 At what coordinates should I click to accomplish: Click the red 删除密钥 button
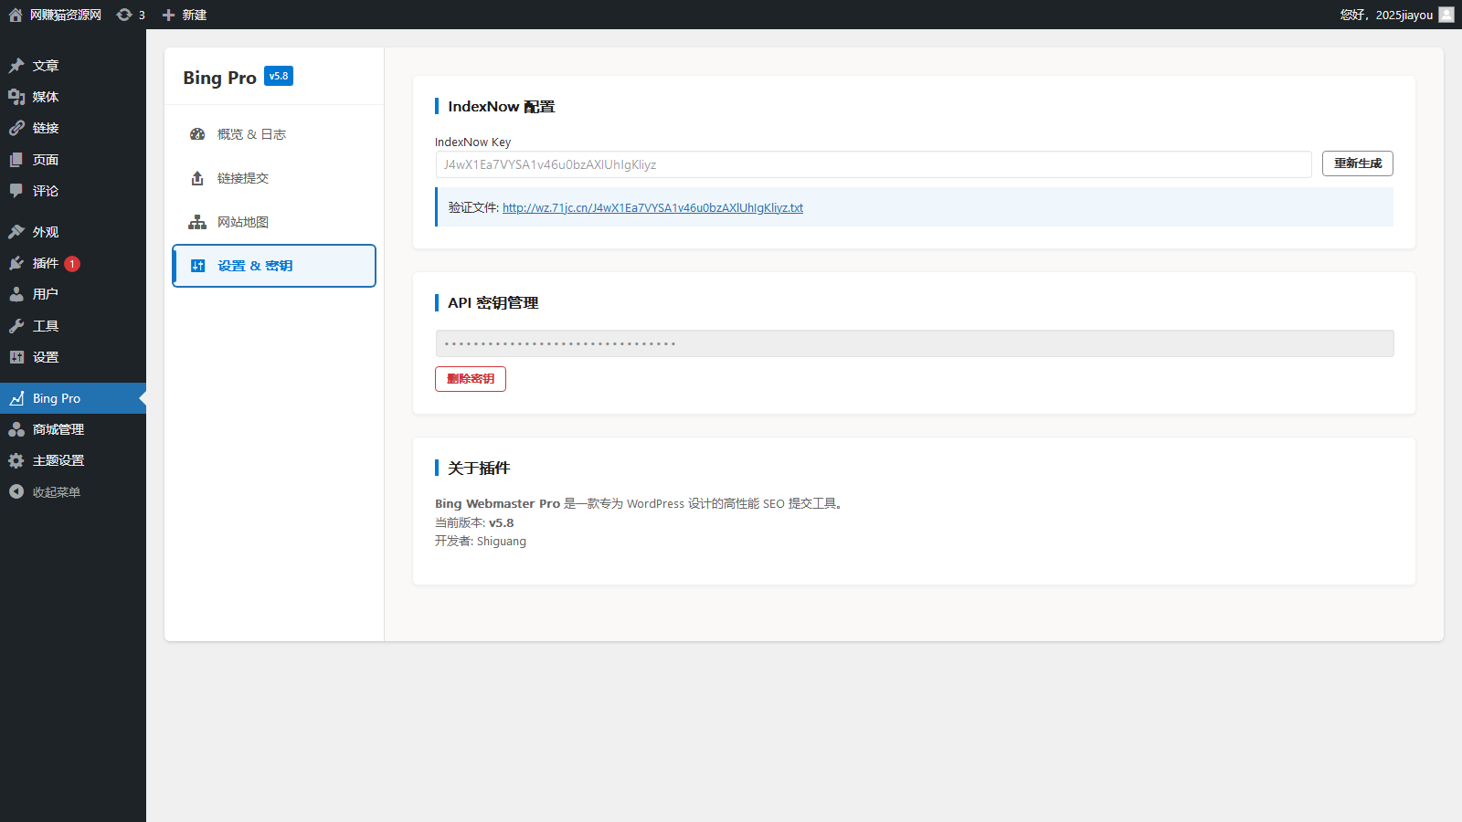471,379
